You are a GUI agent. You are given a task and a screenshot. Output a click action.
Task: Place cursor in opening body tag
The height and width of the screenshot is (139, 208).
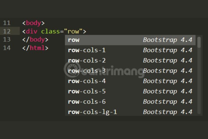[34, 23]
